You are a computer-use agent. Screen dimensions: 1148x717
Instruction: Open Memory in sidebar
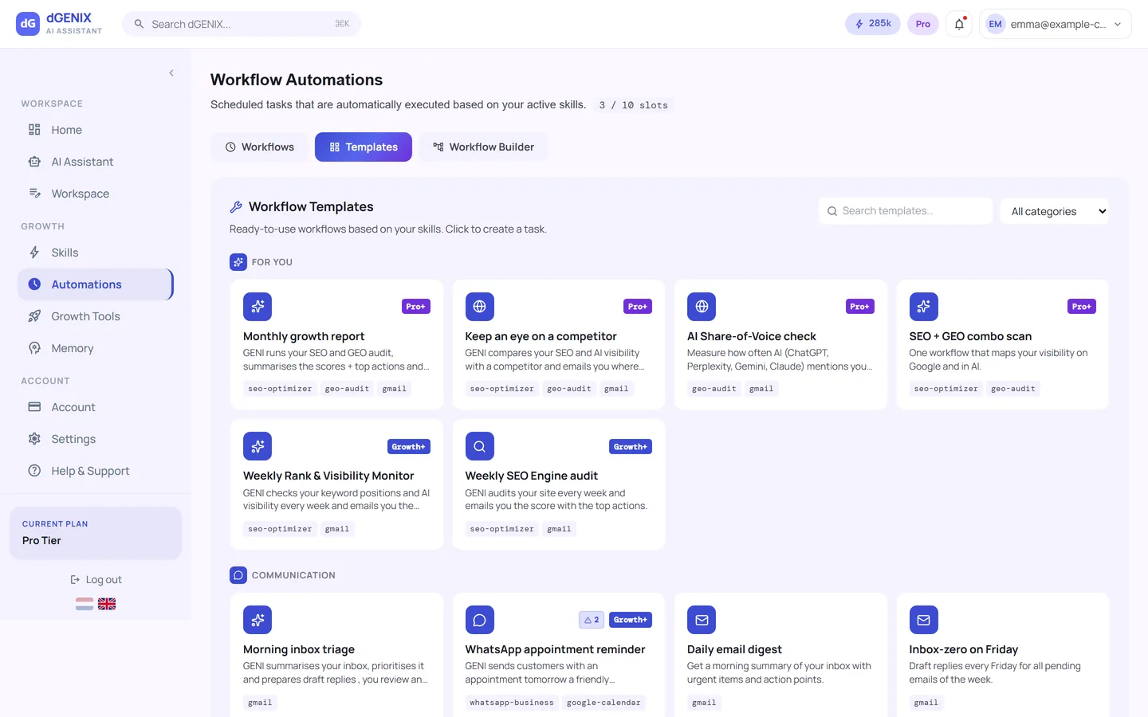(95, 348)
